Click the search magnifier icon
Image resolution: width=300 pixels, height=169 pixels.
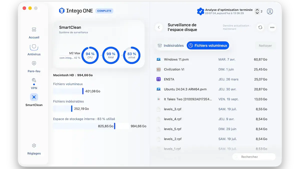(x=236, y=157)
